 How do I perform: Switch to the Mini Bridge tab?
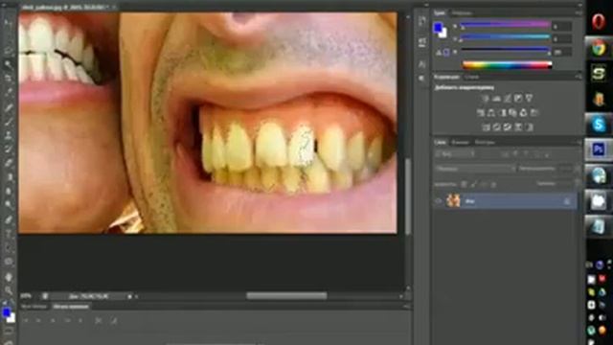34,307
